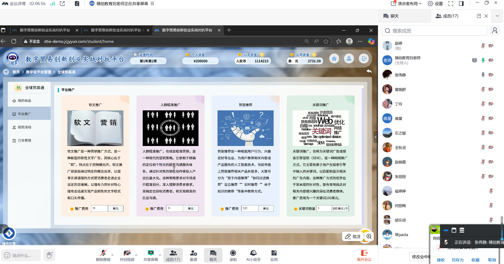Click the record meeting icon
The width and height of the screenshot is (504, 264).
click(x=233, y=255)
